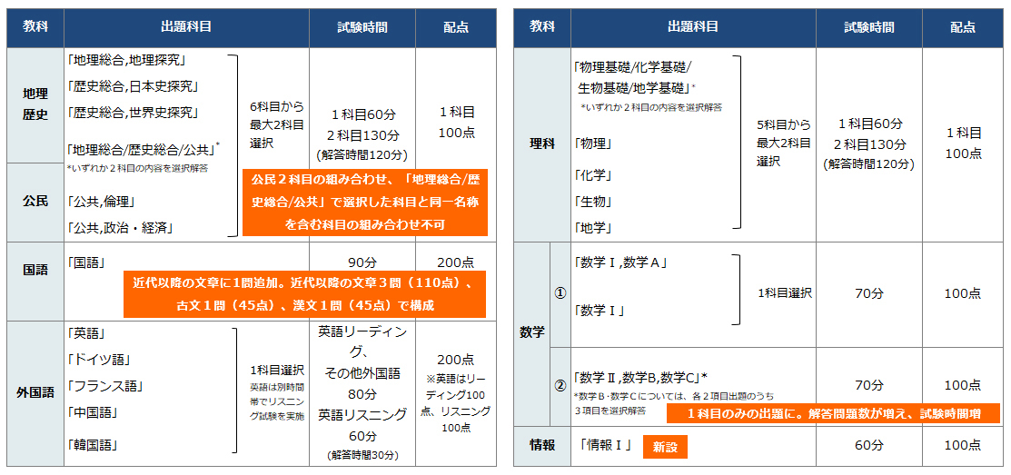Click the 公民 subject cell
The height and width of the screenshot is (475, 1011).
click(35, 201)
